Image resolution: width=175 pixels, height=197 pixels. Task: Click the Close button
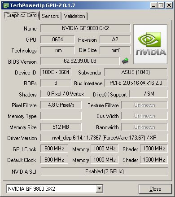(155, 189)
